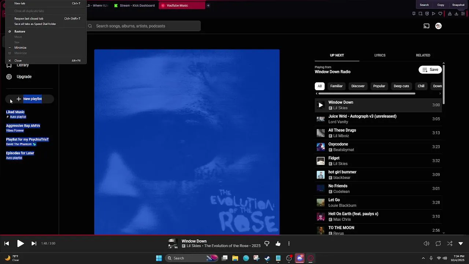Add page to bookmarks with heart icon

tap(440, 14)
